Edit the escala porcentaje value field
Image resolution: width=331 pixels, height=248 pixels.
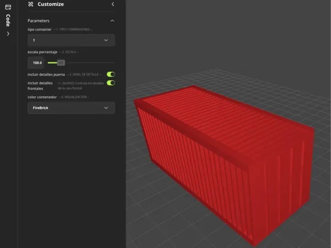[x=36, y=63]
